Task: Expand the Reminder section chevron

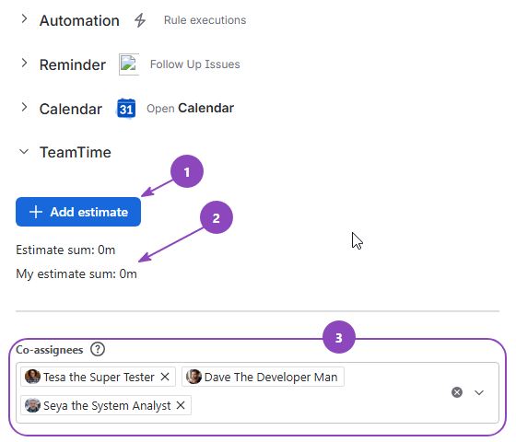Action: coord(24,63)
